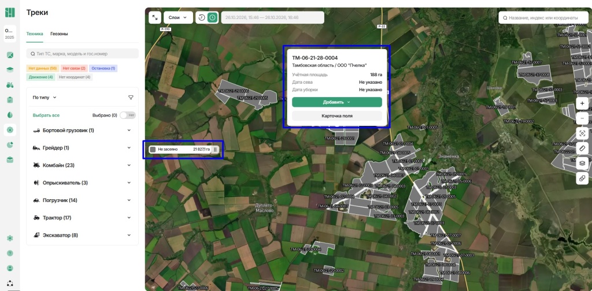Zoom in on the map
This screenshot has height=291, width=592.
coord(582,103)
